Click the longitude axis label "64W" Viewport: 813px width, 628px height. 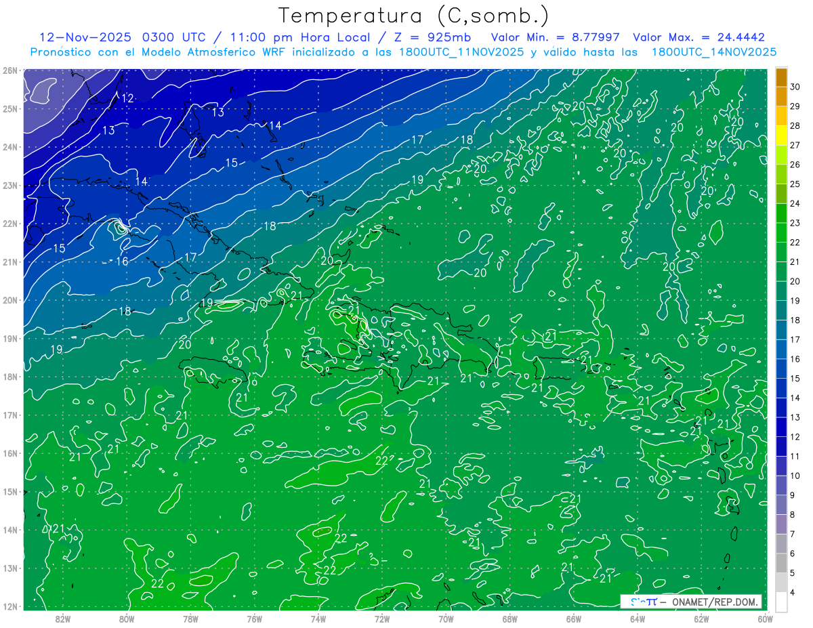638,619
